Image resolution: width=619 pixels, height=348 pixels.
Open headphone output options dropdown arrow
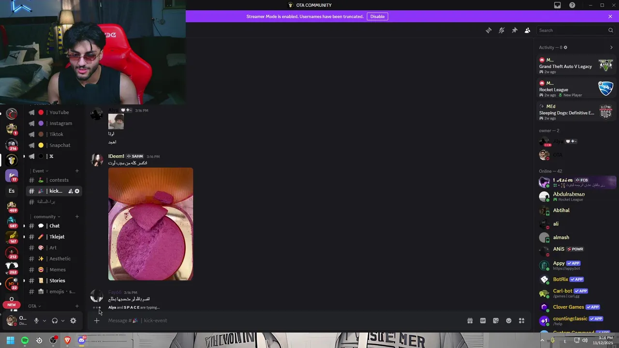pyautogui.click(x=63, y=320)
